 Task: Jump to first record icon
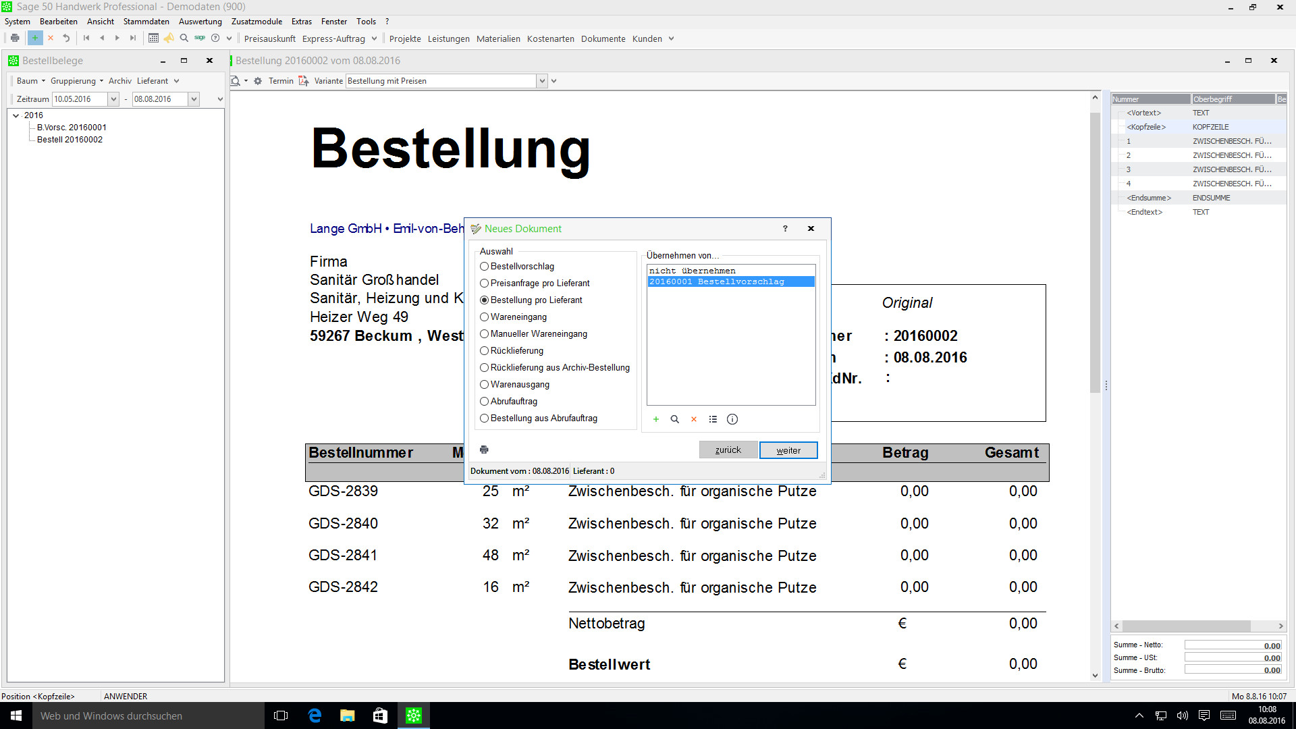86,38
